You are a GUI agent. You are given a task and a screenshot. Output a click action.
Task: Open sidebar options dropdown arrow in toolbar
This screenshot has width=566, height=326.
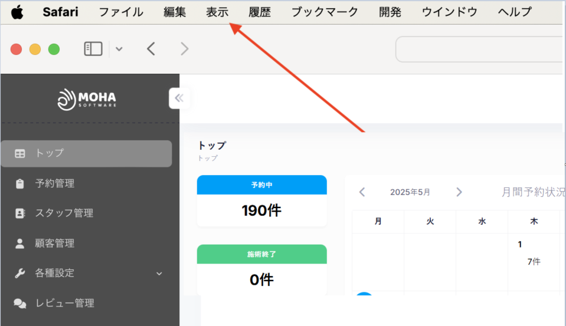coord(119,49)
